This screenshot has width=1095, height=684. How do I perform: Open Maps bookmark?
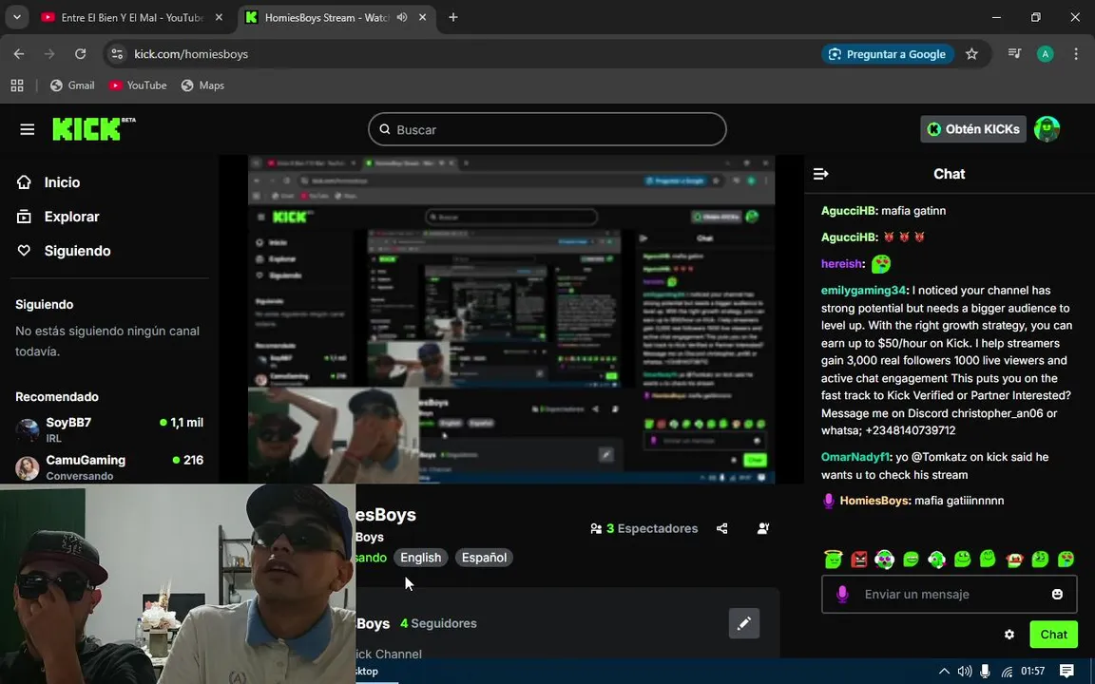202,85
